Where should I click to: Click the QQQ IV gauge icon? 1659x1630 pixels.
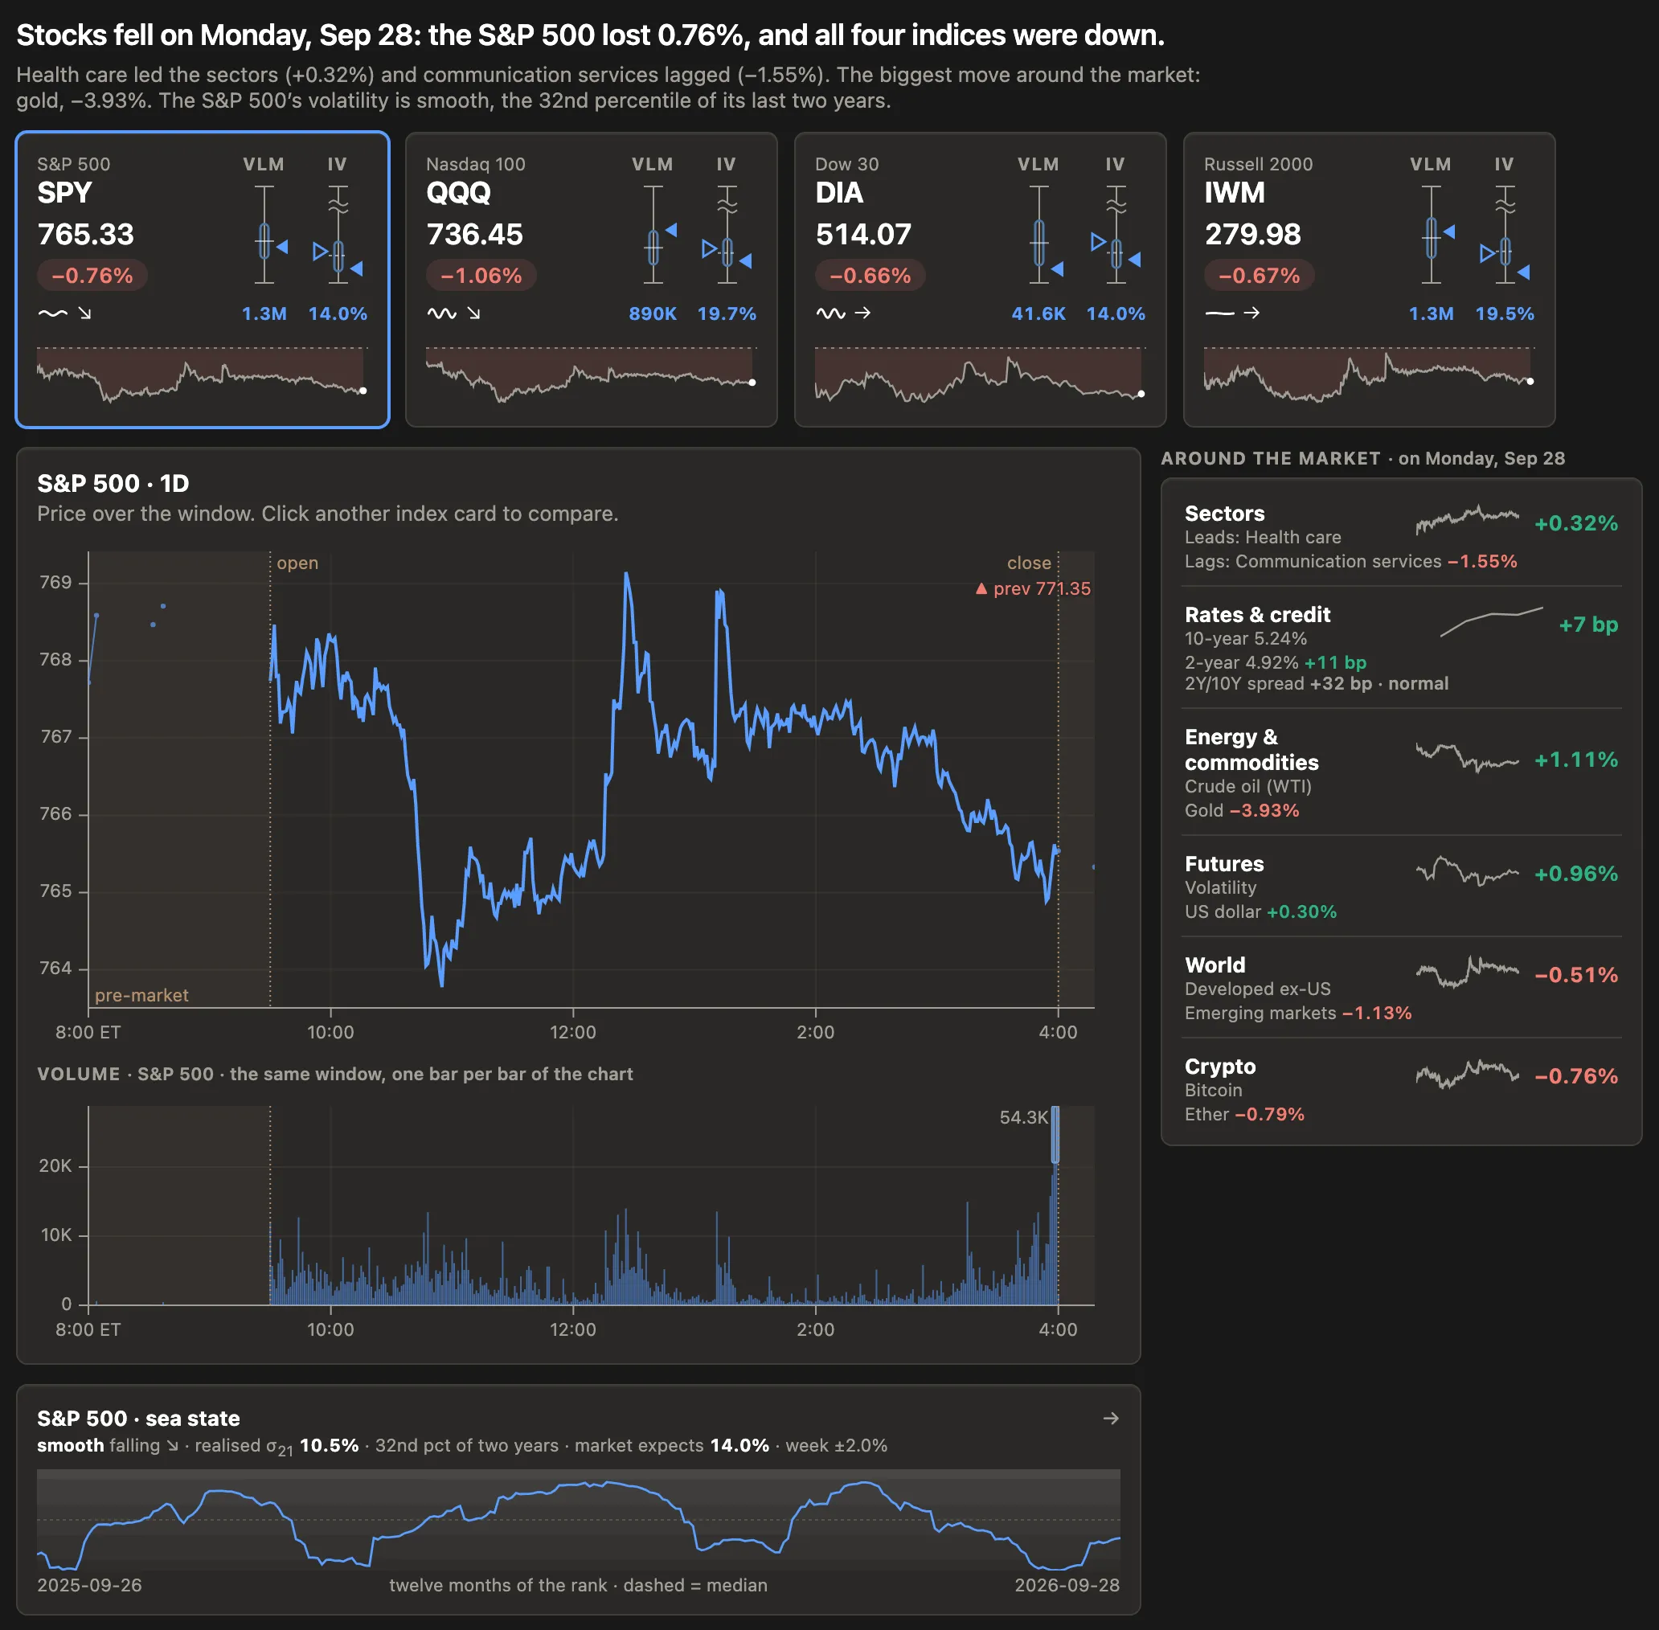[x=727, y=235]
